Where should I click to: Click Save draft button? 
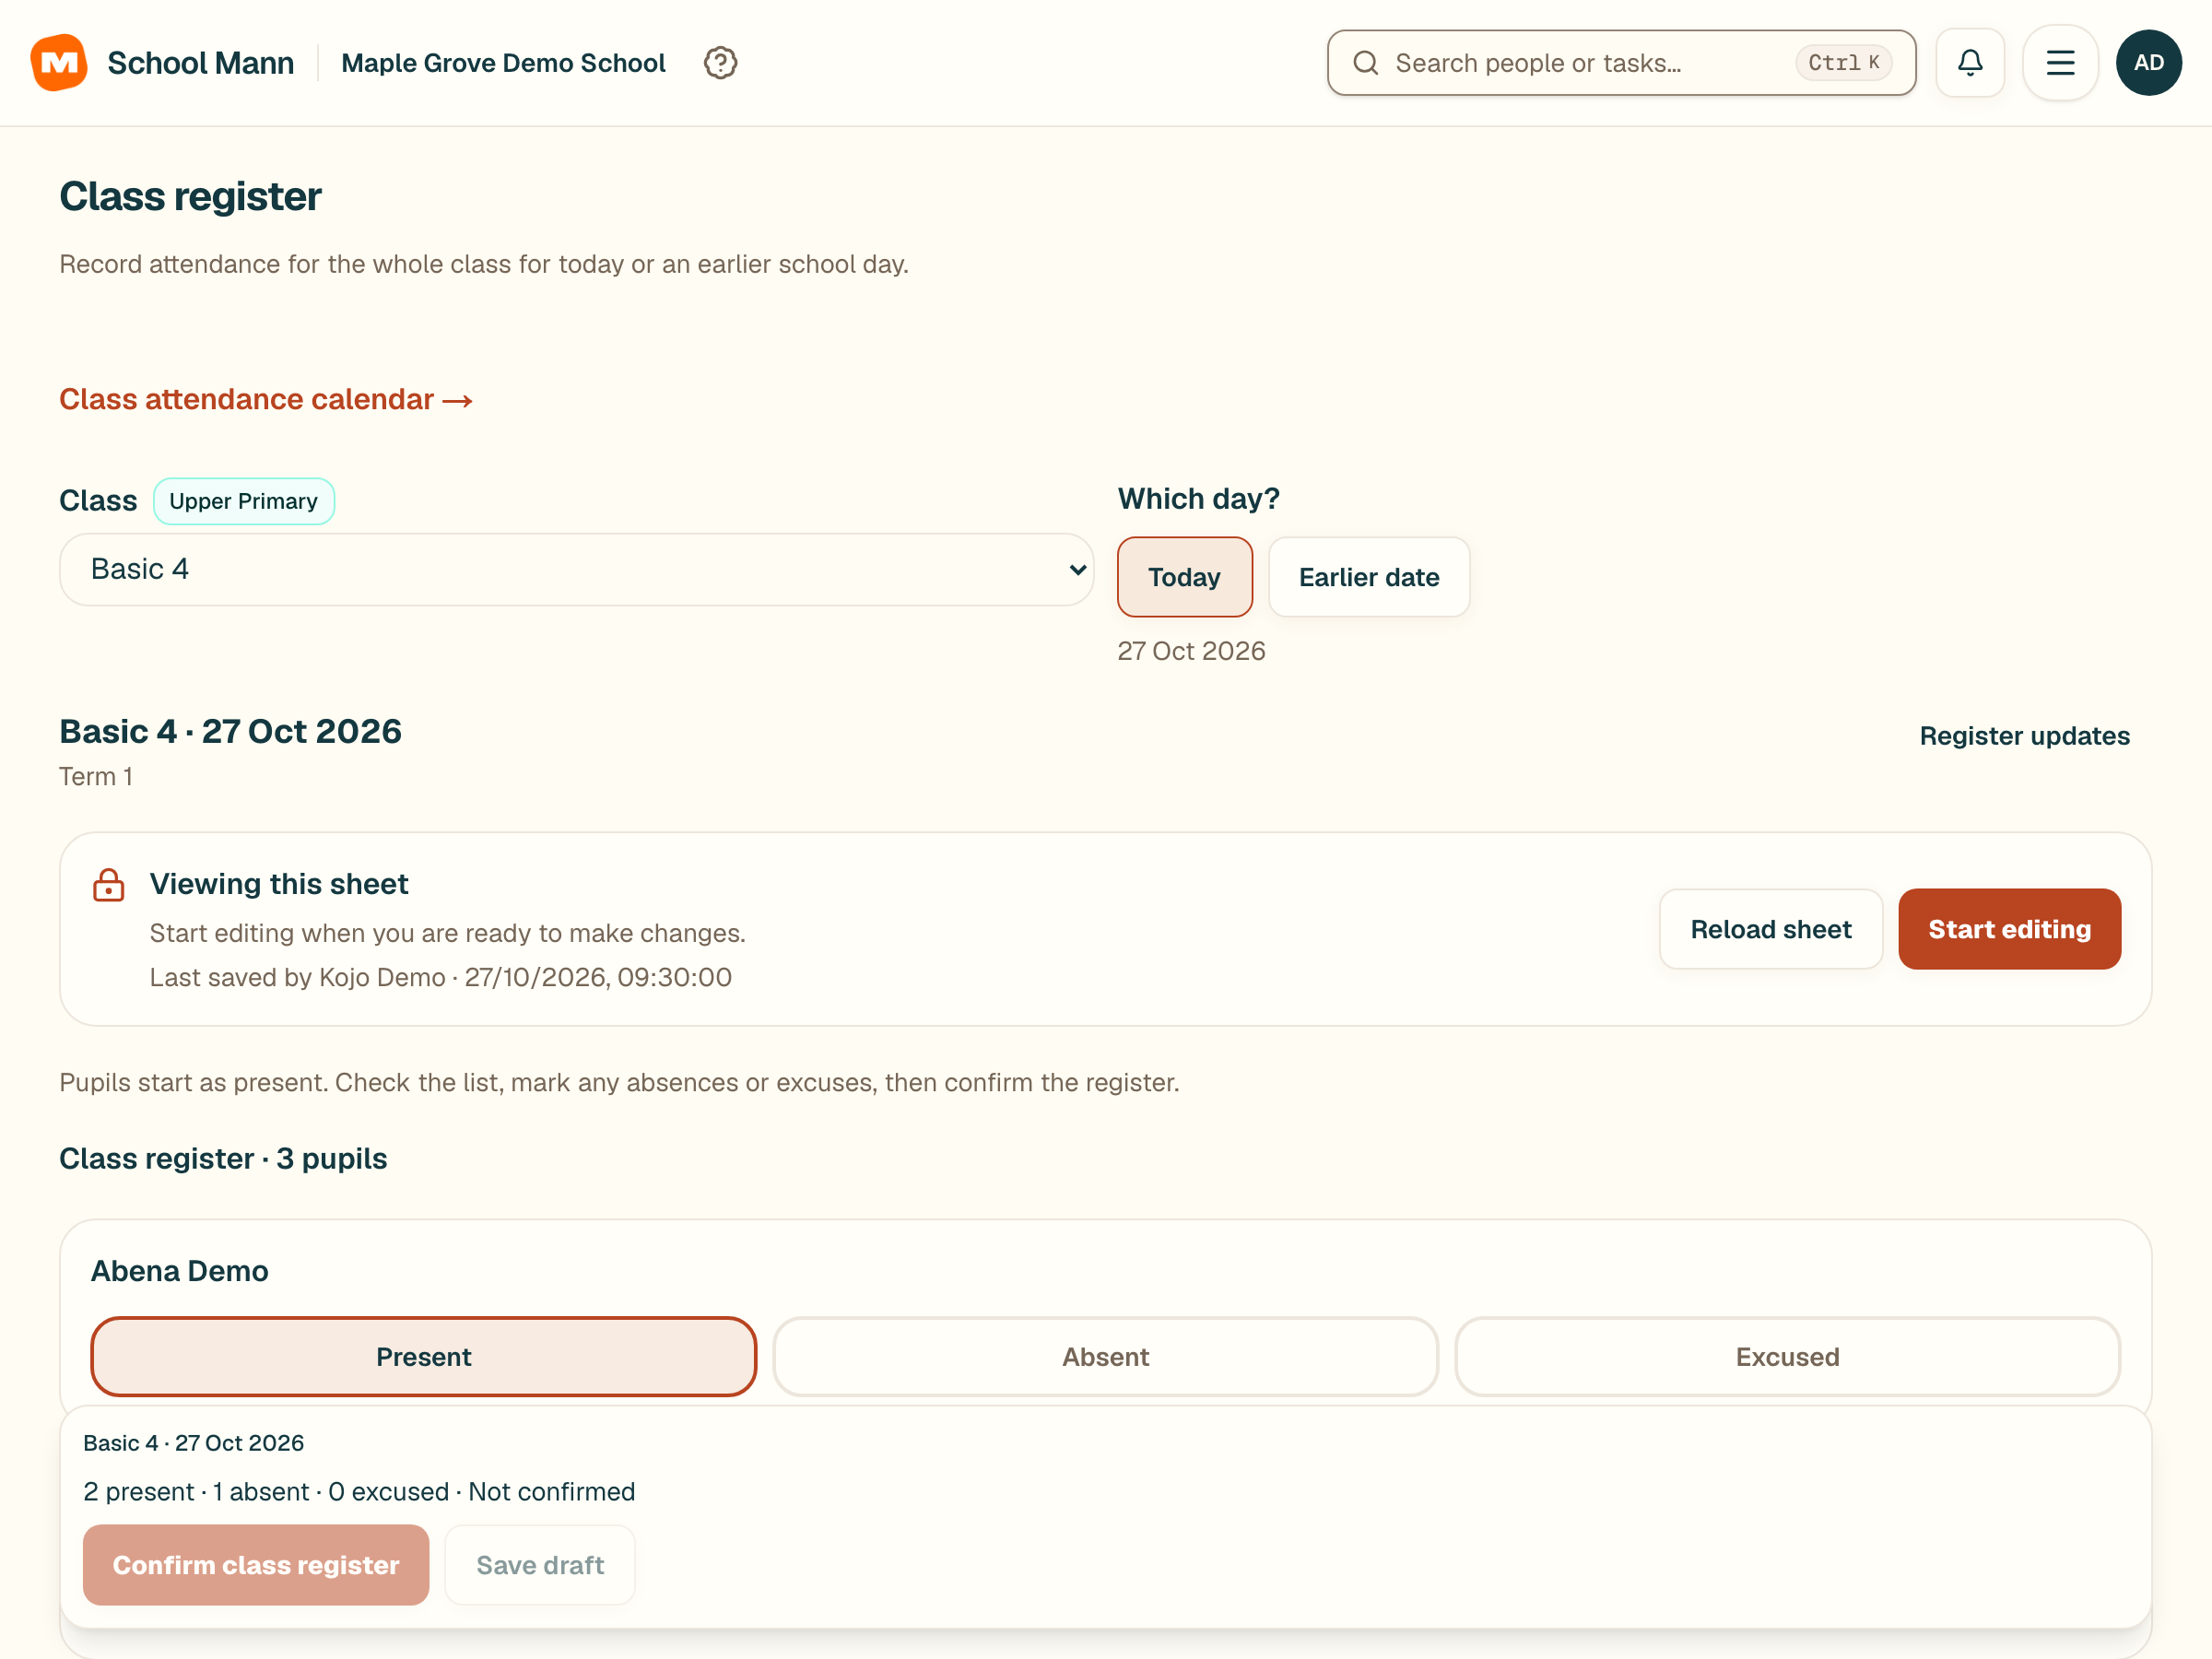[539, 1564]
